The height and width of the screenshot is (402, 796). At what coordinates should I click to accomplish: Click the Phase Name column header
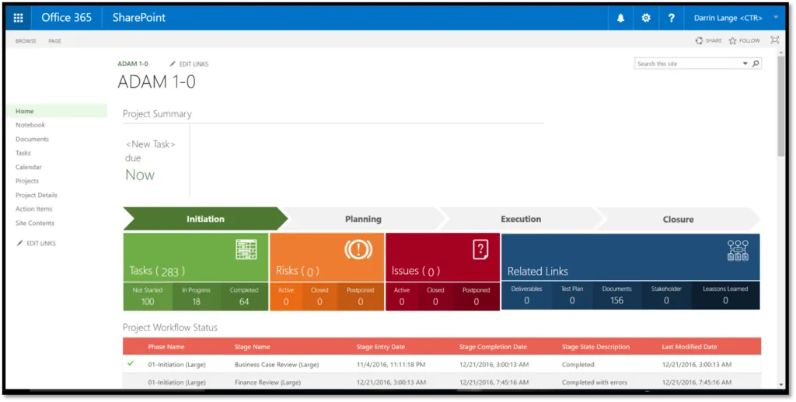pos(166,347)
